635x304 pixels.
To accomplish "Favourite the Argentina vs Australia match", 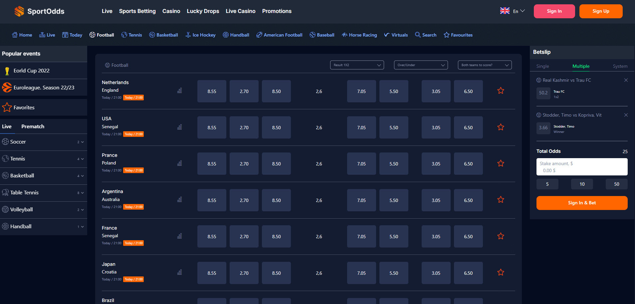I will pyautogui.click(x=501, y=200).
